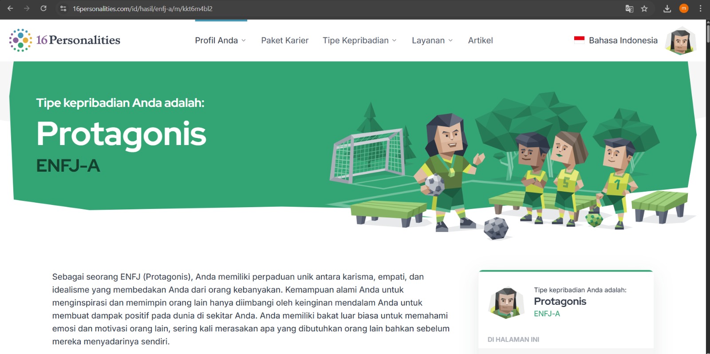
Task: Click the user avatar in header
Action: (681, 41)
